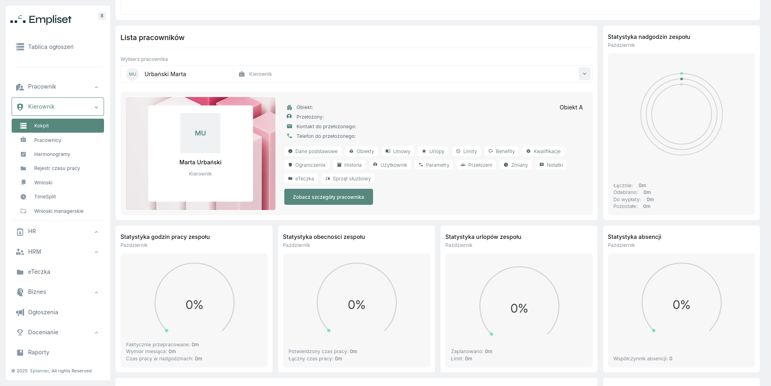Open the Limity tag
This screenshot has height=386, width=771.
point(466,152)
